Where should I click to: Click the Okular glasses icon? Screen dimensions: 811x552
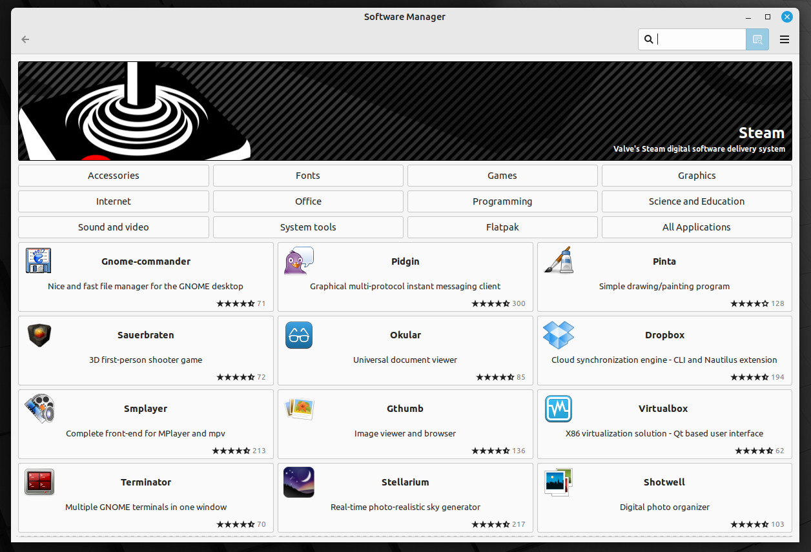299,335
